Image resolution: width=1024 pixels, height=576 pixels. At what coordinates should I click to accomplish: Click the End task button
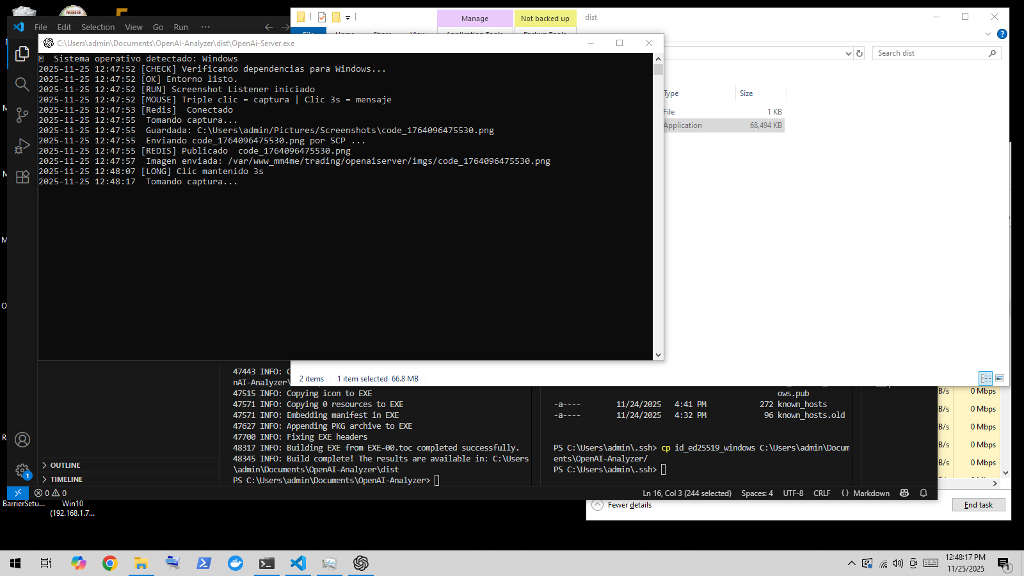(978, 505)
